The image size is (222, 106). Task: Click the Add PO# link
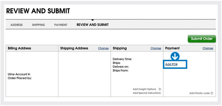point(171,64)
